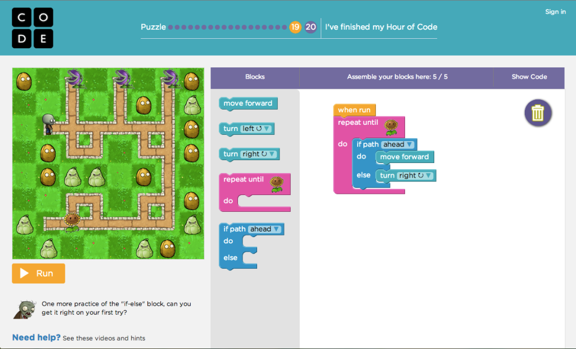Change 'right' dropdown in the workspace turn block
The width and height of the screenshot is (576, 349).
tap(416, 175)
